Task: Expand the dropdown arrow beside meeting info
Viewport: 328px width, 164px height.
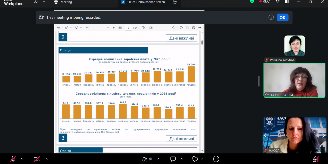Action: point(44,1)
